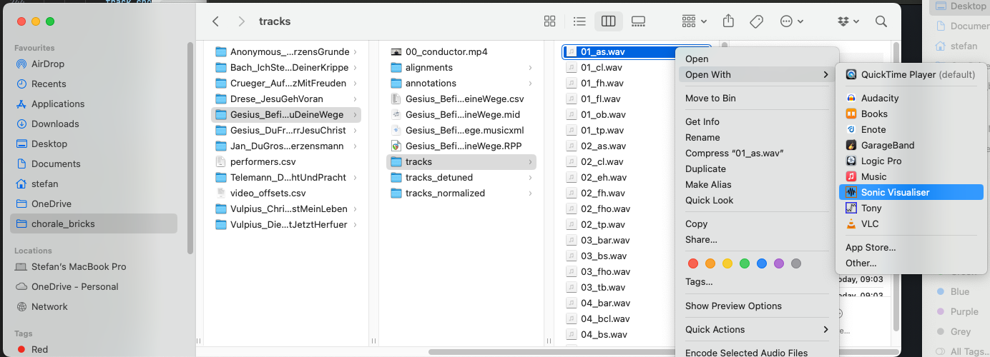Image resolution: width=990 pixels, height=357 pixels.
Task: Open the Group By dropdown
Action: [x=694, y=21]
